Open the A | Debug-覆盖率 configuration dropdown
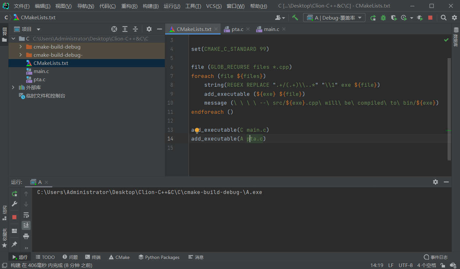This screenshot has height=269, width=460. pos(334,18)
